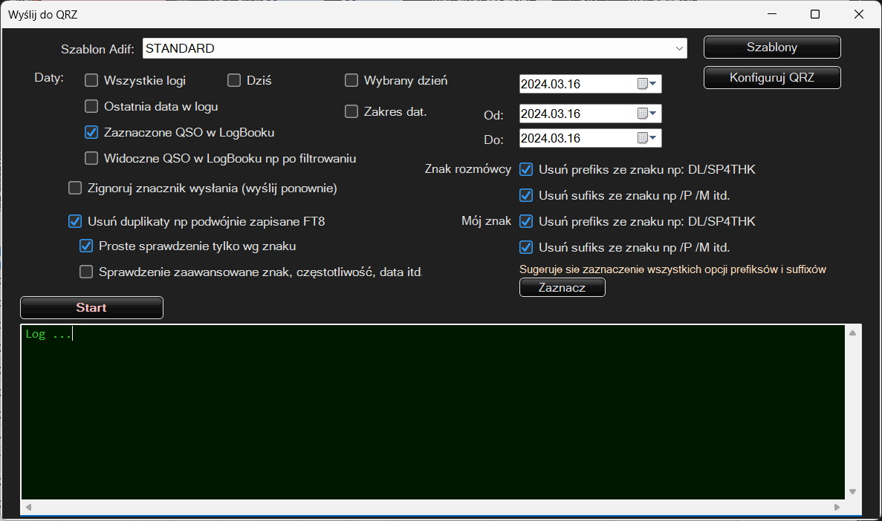Click right arrow of horizontal log scrollbar
Viewport: 882px width, 521px height.
(837, 508)
